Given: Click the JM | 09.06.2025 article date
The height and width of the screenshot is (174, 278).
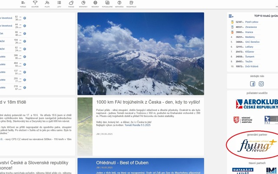Looking at the screenshot, I should coord(104,134).
